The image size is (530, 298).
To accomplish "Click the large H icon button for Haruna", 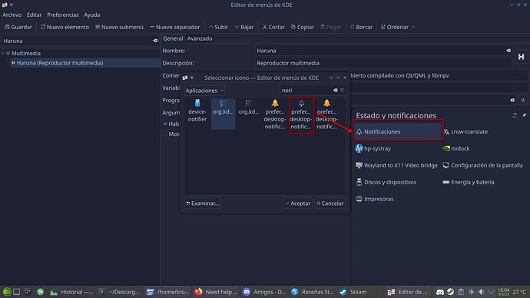I will point(521,57).
